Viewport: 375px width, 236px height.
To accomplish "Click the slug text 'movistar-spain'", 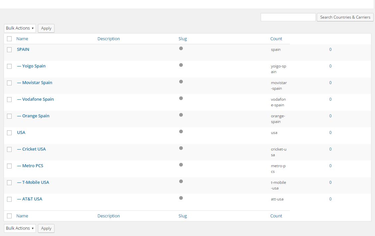I will click(x=279, y=86).
